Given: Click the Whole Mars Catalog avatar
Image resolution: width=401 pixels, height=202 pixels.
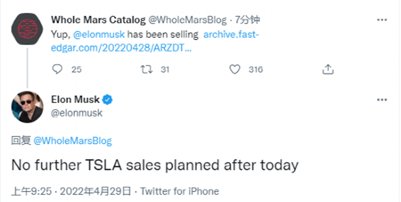Looking at the screenshot, I should pos(27,29).
